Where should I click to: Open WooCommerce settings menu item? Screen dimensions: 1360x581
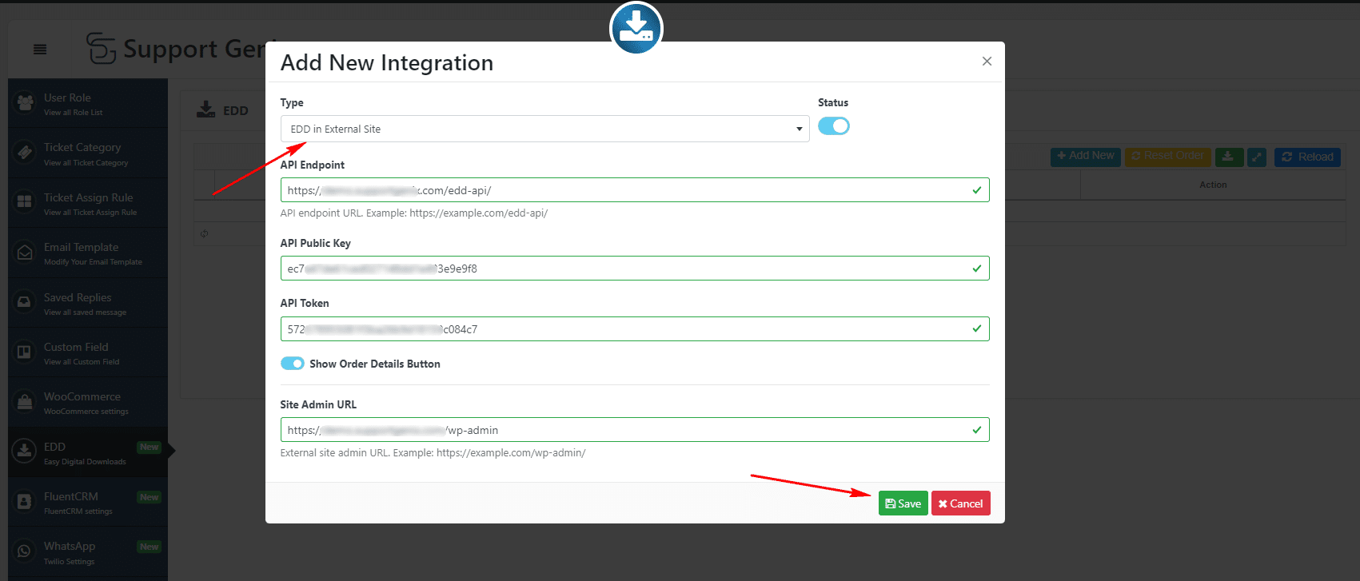pos(88,402)
